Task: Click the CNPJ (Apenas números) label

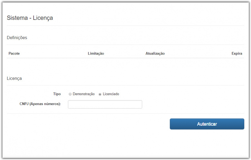Action: coord(40,104)
